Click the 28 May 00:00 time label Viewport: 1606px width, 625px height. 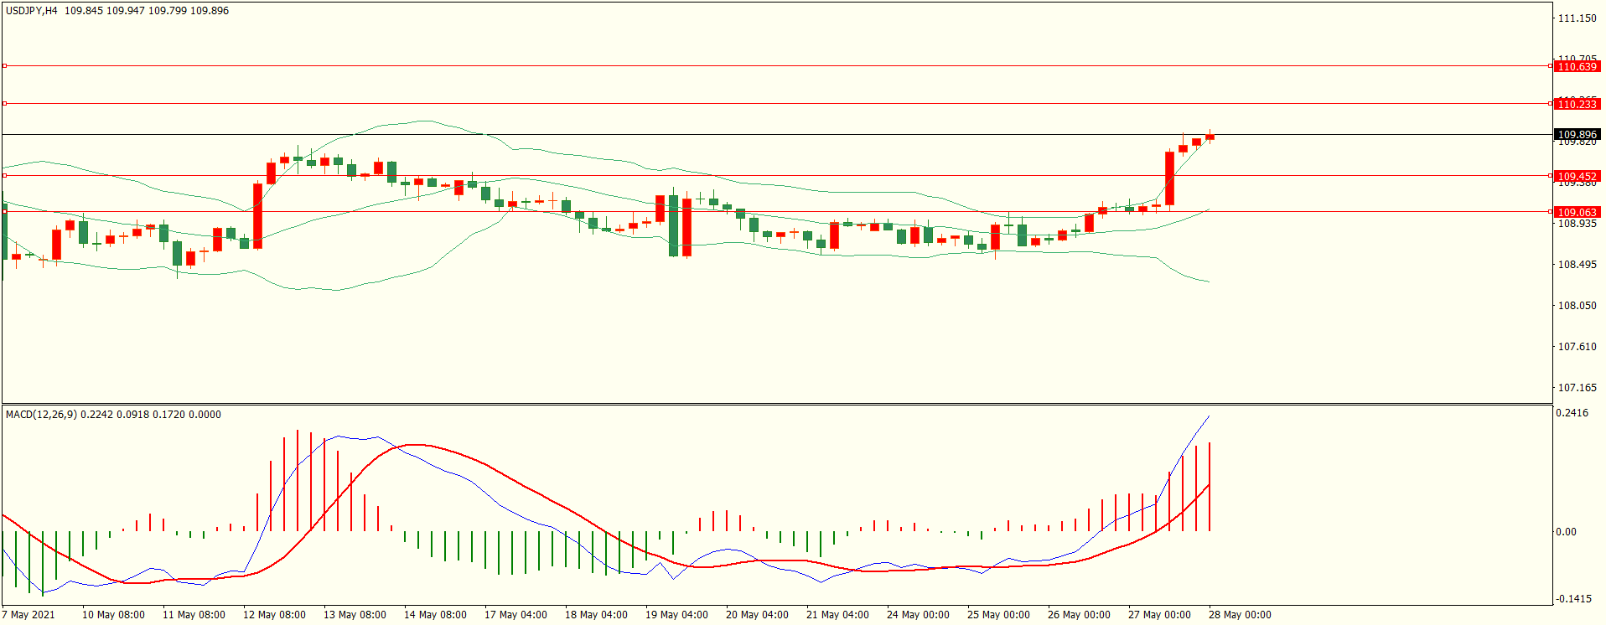[1240, 615]
